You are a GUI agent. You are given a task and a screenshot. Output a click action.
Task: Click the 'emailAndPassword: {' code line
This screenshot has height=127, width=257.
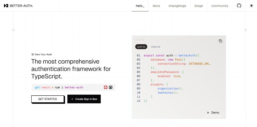(167, 72)
